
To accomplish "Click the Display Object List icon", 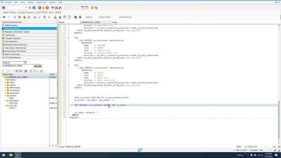I will coord(55,17).
